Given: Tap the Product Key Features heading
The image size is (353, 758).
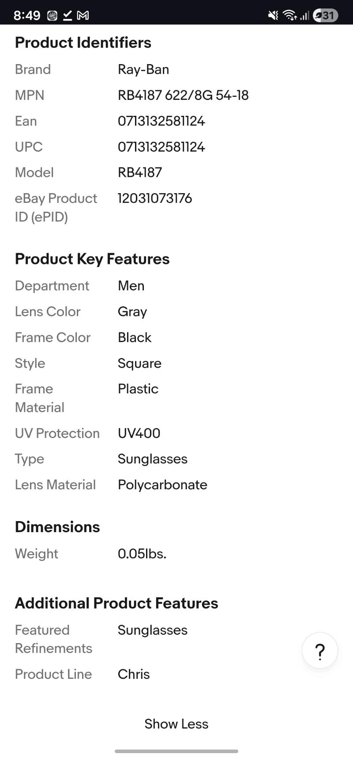Looking at the screenshot, I should [92, 259].
